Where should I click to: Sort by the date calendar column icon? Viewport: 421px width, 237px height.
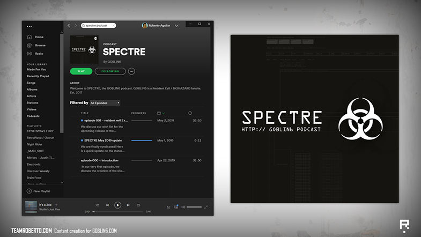[x=159, y=113]
